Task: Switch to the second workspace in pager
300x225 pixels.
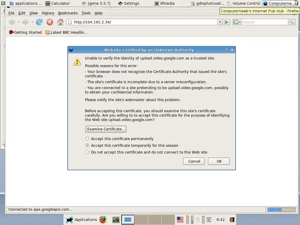Action: (x=141, y=220)
